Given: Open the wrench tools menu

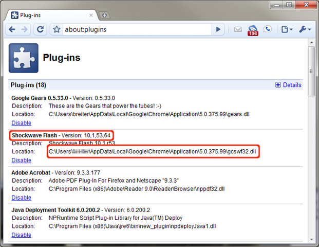Looking at the screenshot, I should click(305, 29).
